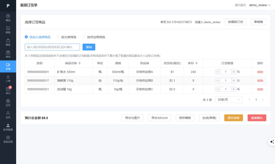
Task: Click 保存模板 button
Action: (185, 118)
